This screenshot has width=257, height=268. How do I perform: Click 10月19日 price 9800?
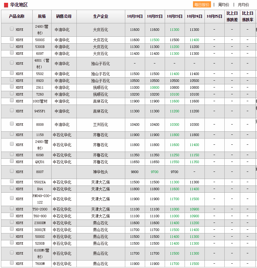click(x=135, y=172)
